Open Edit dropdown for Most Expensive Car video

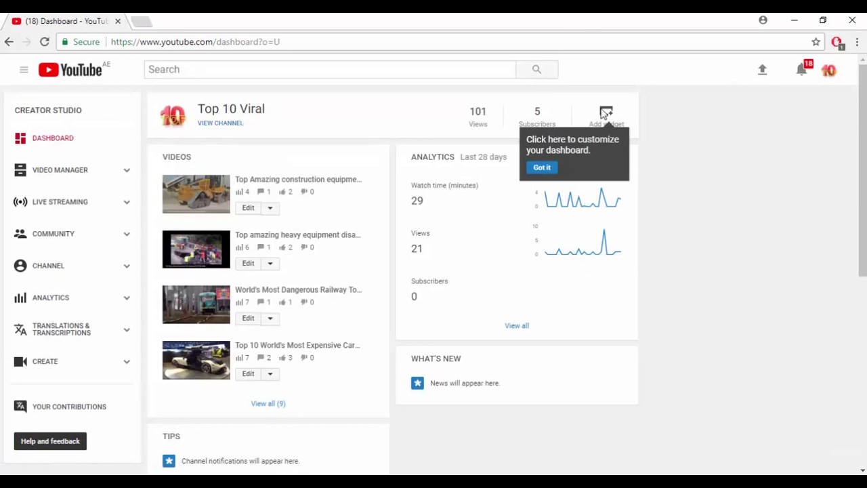(270, 374)
